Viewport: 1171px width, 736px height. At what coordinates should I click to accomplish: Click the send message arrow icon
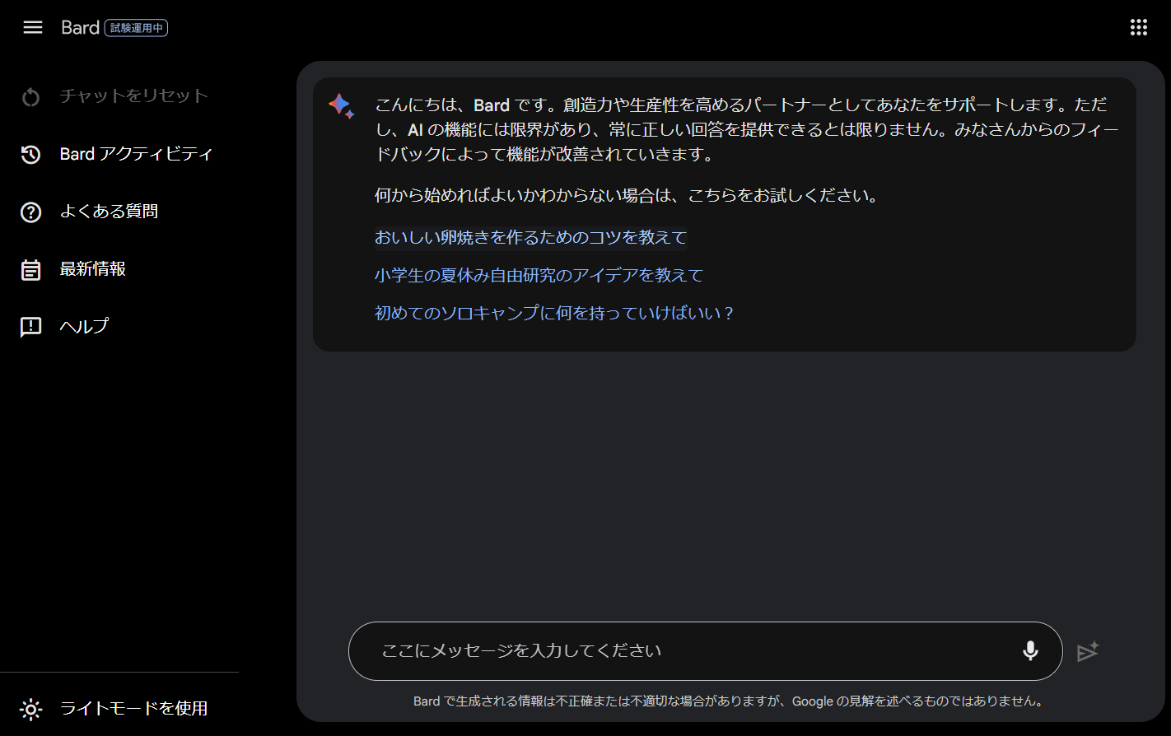(1088, 651)
